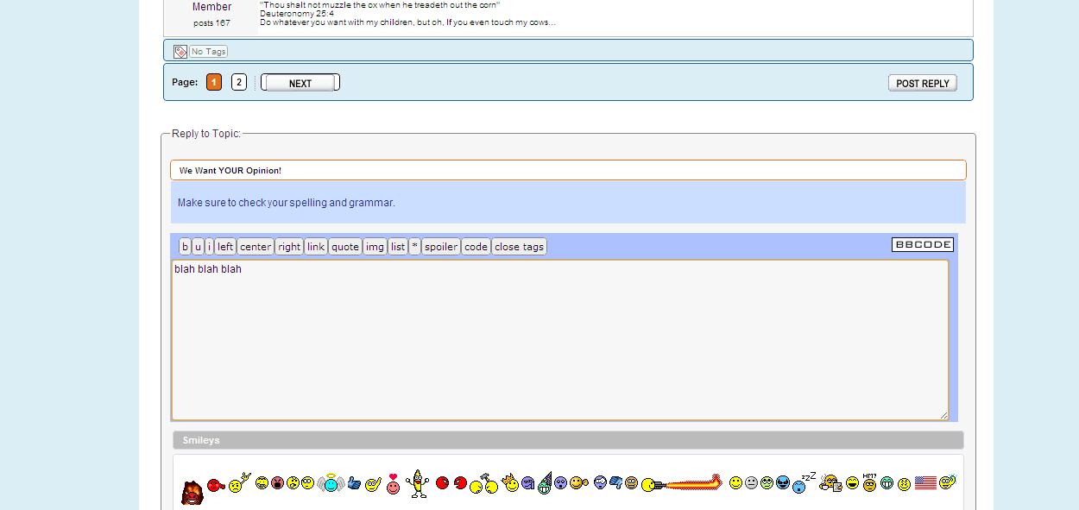Screen dimensions: 1079x510
Task: Insert the blue angel smiley with halo
Action: [x=331, y=484]
